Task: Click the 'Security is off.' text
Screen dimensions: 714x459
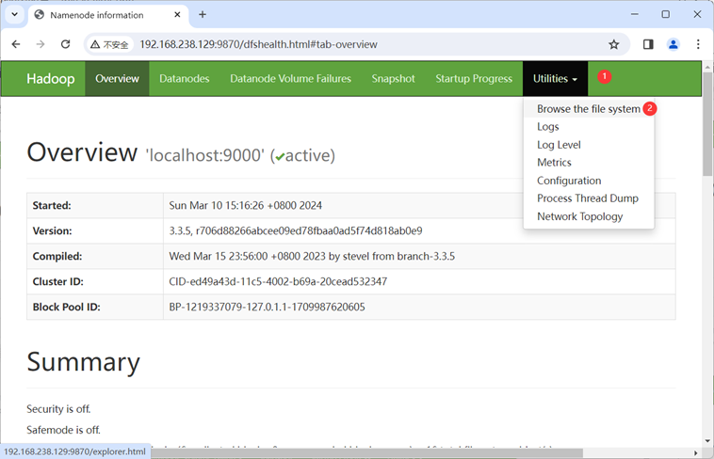Action: click(x=58, y=409)
